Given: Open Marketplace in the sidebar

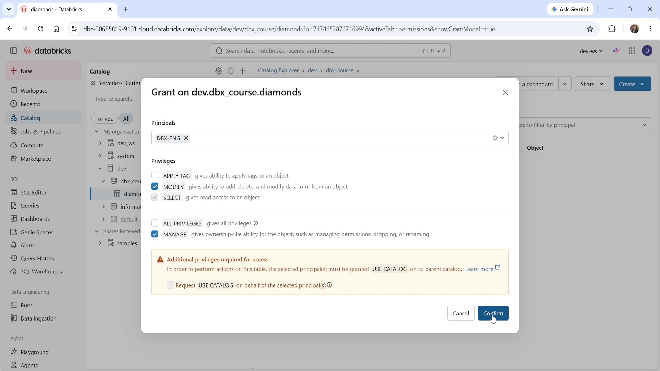Looking at the screenshot, I should [43, 159].
